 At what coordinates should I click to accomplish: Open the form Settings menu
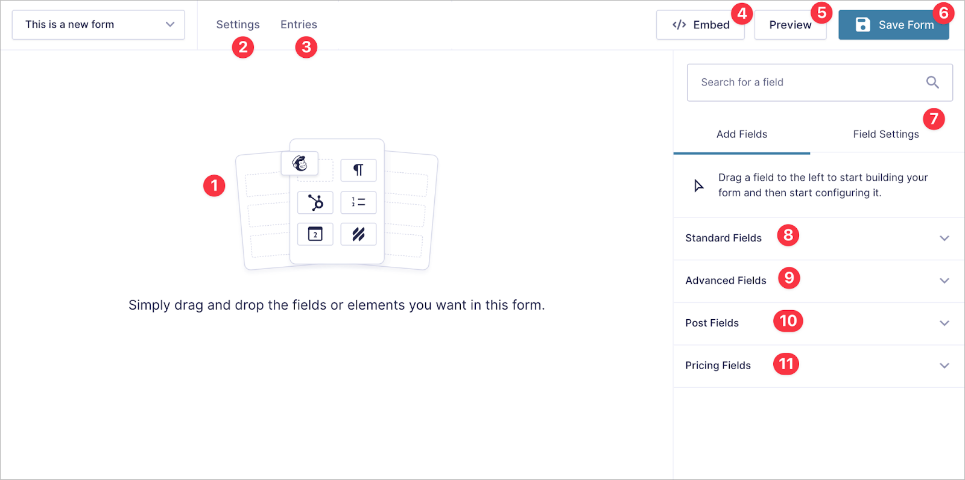tap(238, 24)
